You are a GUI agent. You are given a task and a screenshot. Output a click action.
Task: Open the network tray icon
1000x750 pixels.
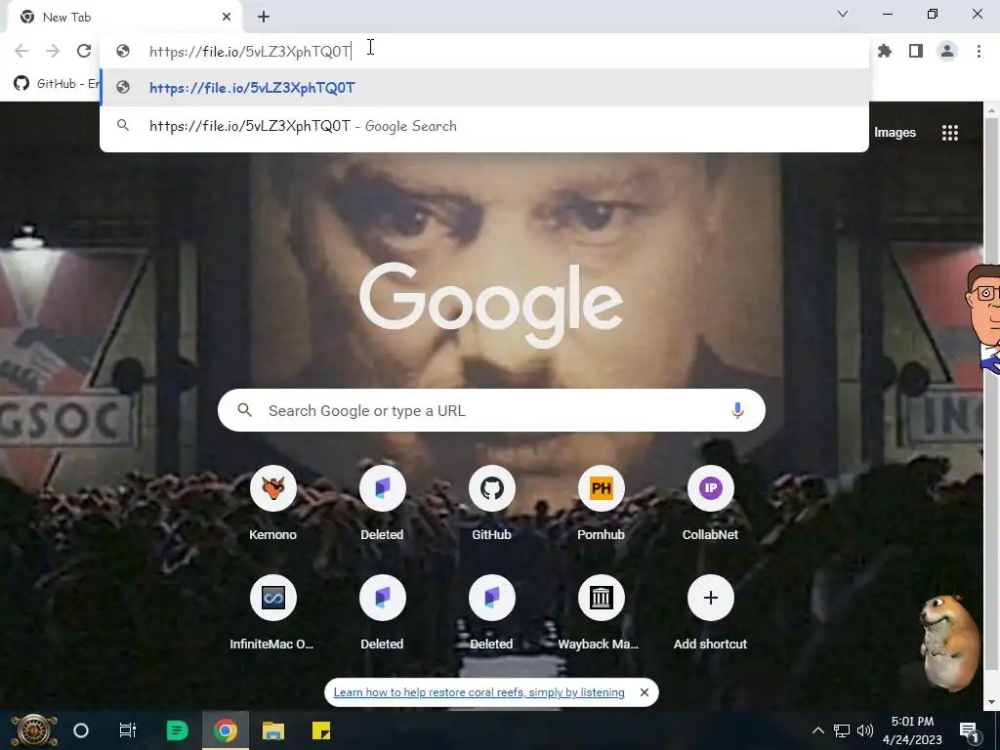point(842,730)
